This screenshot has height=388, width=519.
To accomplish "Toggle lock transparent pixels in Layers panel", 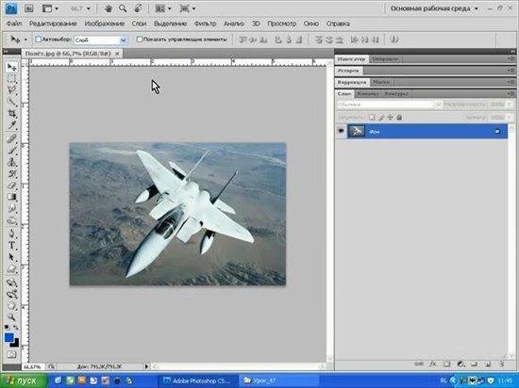I will tap(372, 117).
